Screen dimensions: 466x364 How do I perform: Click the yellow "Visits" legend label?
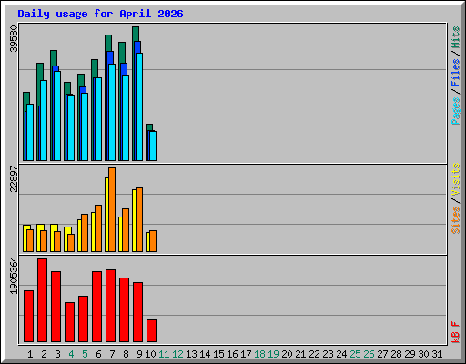(456, 179)
